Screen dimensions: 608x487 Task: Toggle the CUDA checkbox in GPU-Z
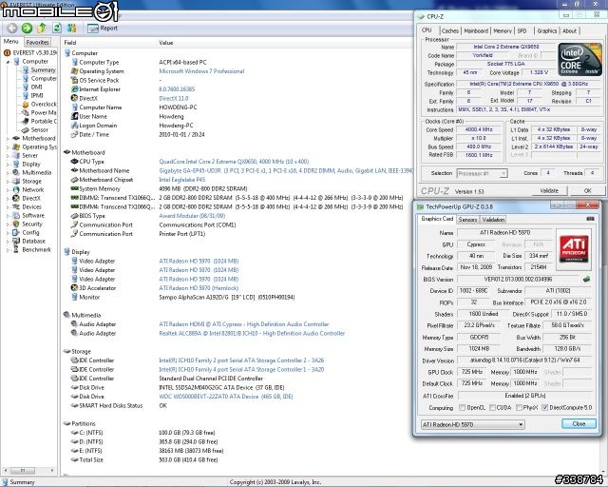pyautogui.click(x=492, y=407)
